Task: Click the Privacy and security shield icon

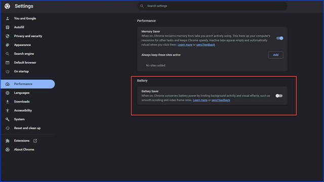Action: tap(8, 36)
